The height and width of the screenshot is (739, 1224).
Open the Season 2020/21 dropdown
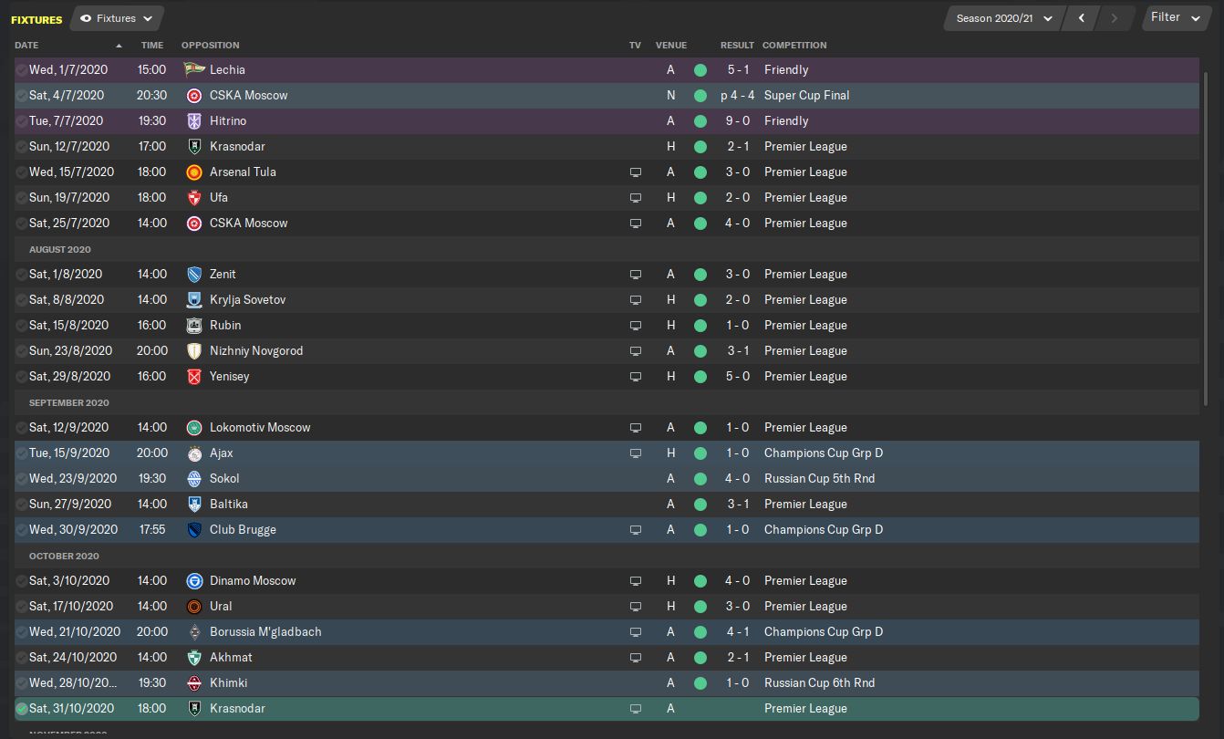pos(1004,18)
